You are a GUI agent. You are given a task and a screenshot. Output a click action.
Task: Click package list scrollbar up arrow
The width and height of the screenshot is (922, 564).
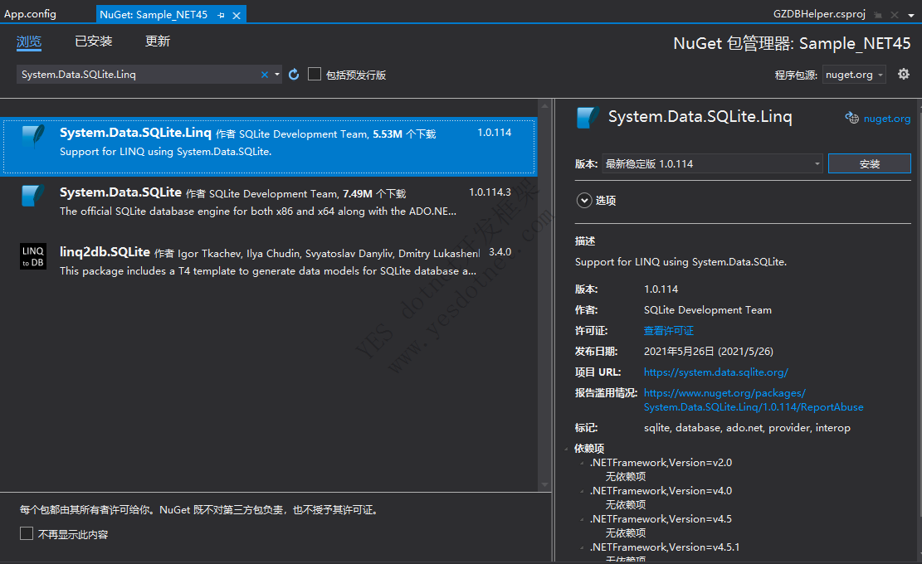(x=544, y=106)
